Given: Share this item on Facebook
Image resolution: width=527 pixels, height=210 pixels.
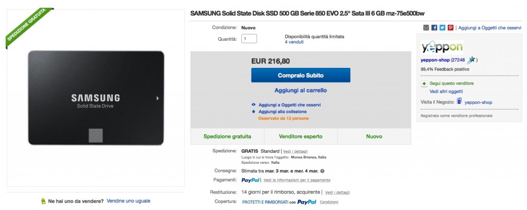Looking at the screenshot, I should 434,27.
